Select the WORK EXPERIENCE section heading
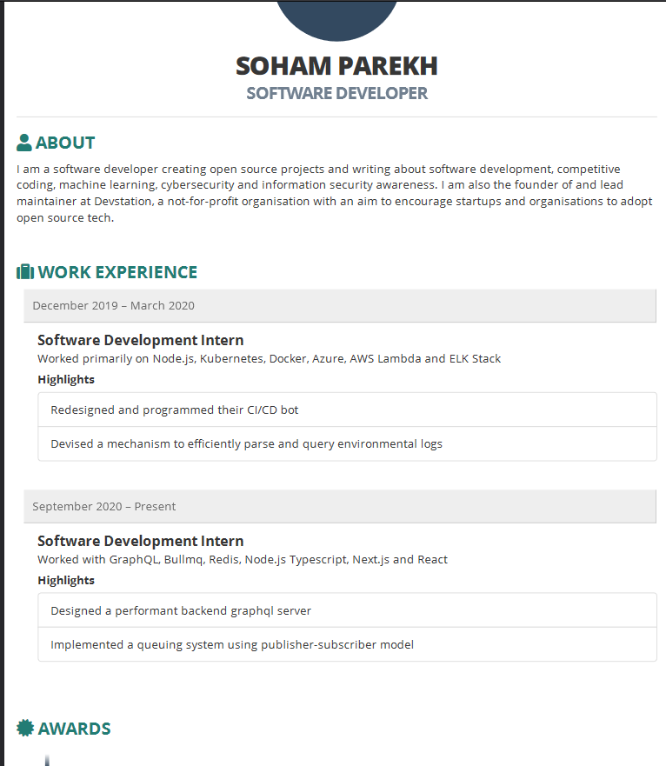The width and height of the screenshot is (666, 766). point(117,272)
